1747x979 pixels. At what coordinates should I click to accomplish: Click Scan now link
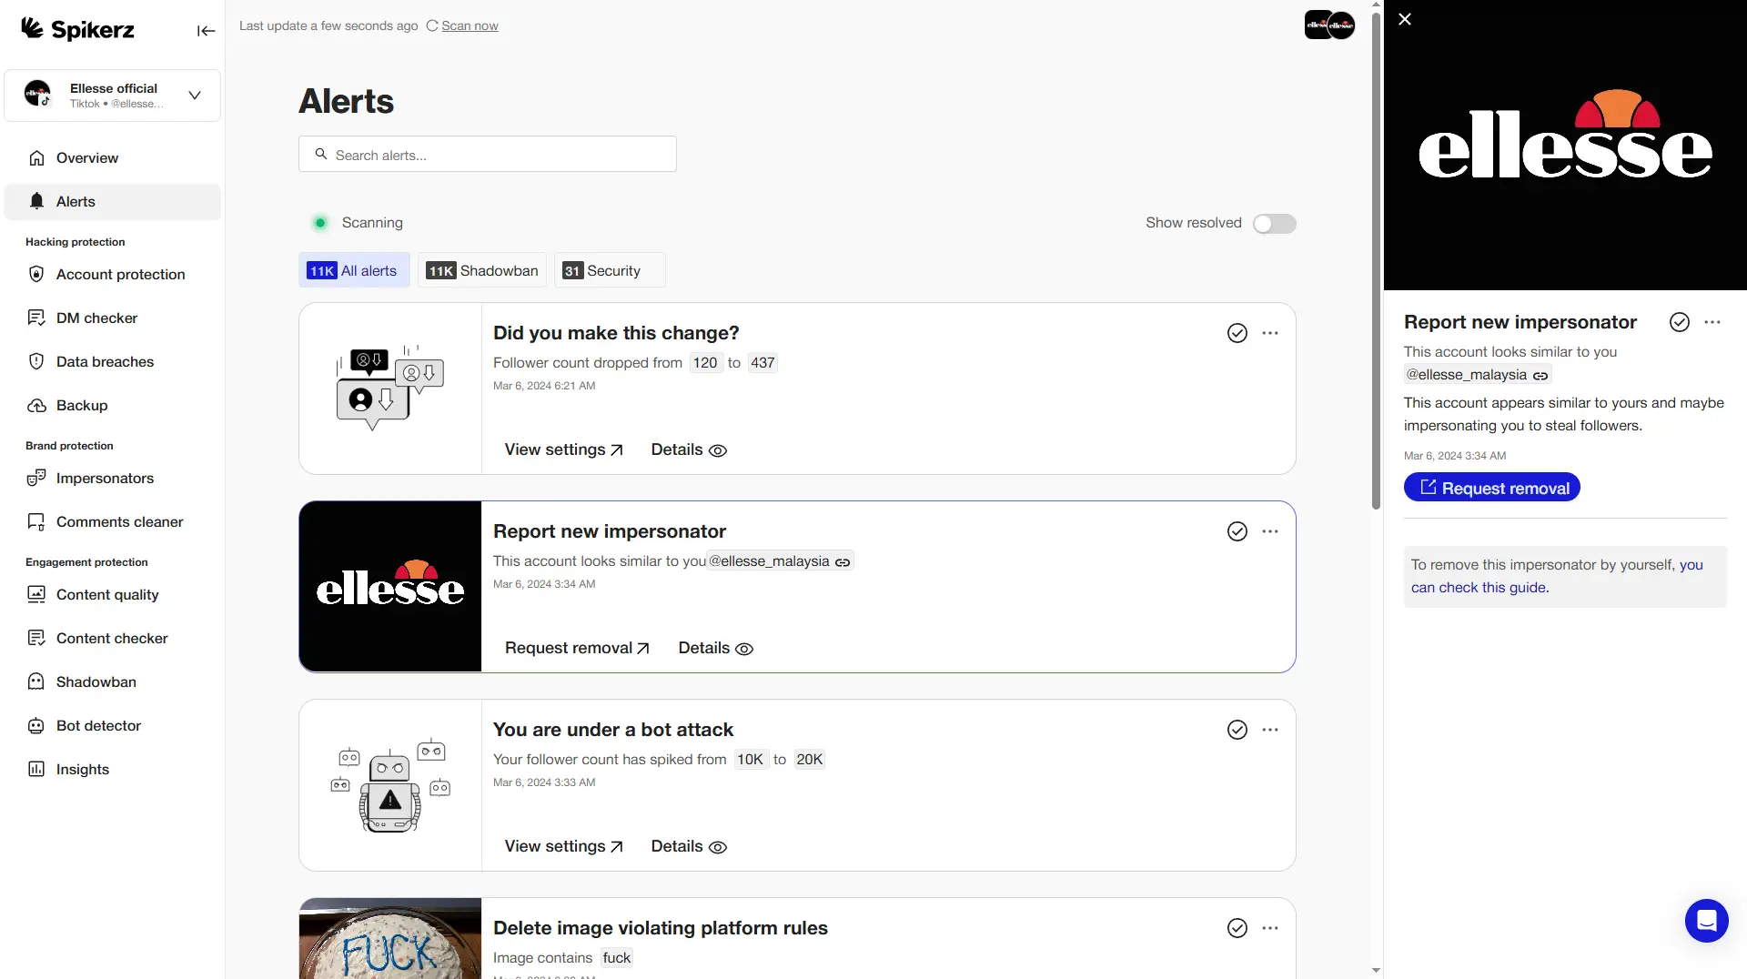coord(470,25)
